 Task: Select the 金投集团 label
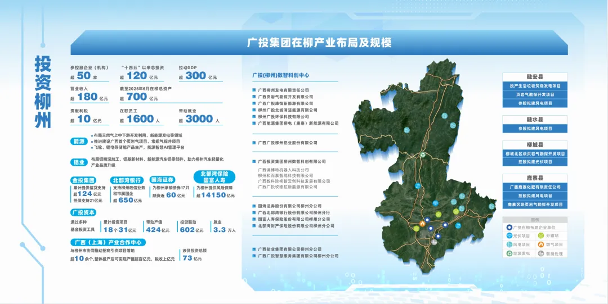pyautogui.click(x=83, y=180)
